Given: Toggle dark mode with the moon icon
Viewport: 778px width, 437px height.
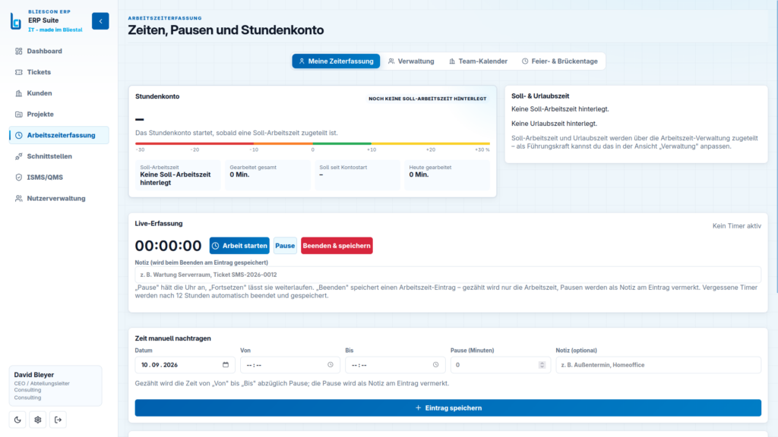Looking at the screenshot, I should [x=17, y=420].
